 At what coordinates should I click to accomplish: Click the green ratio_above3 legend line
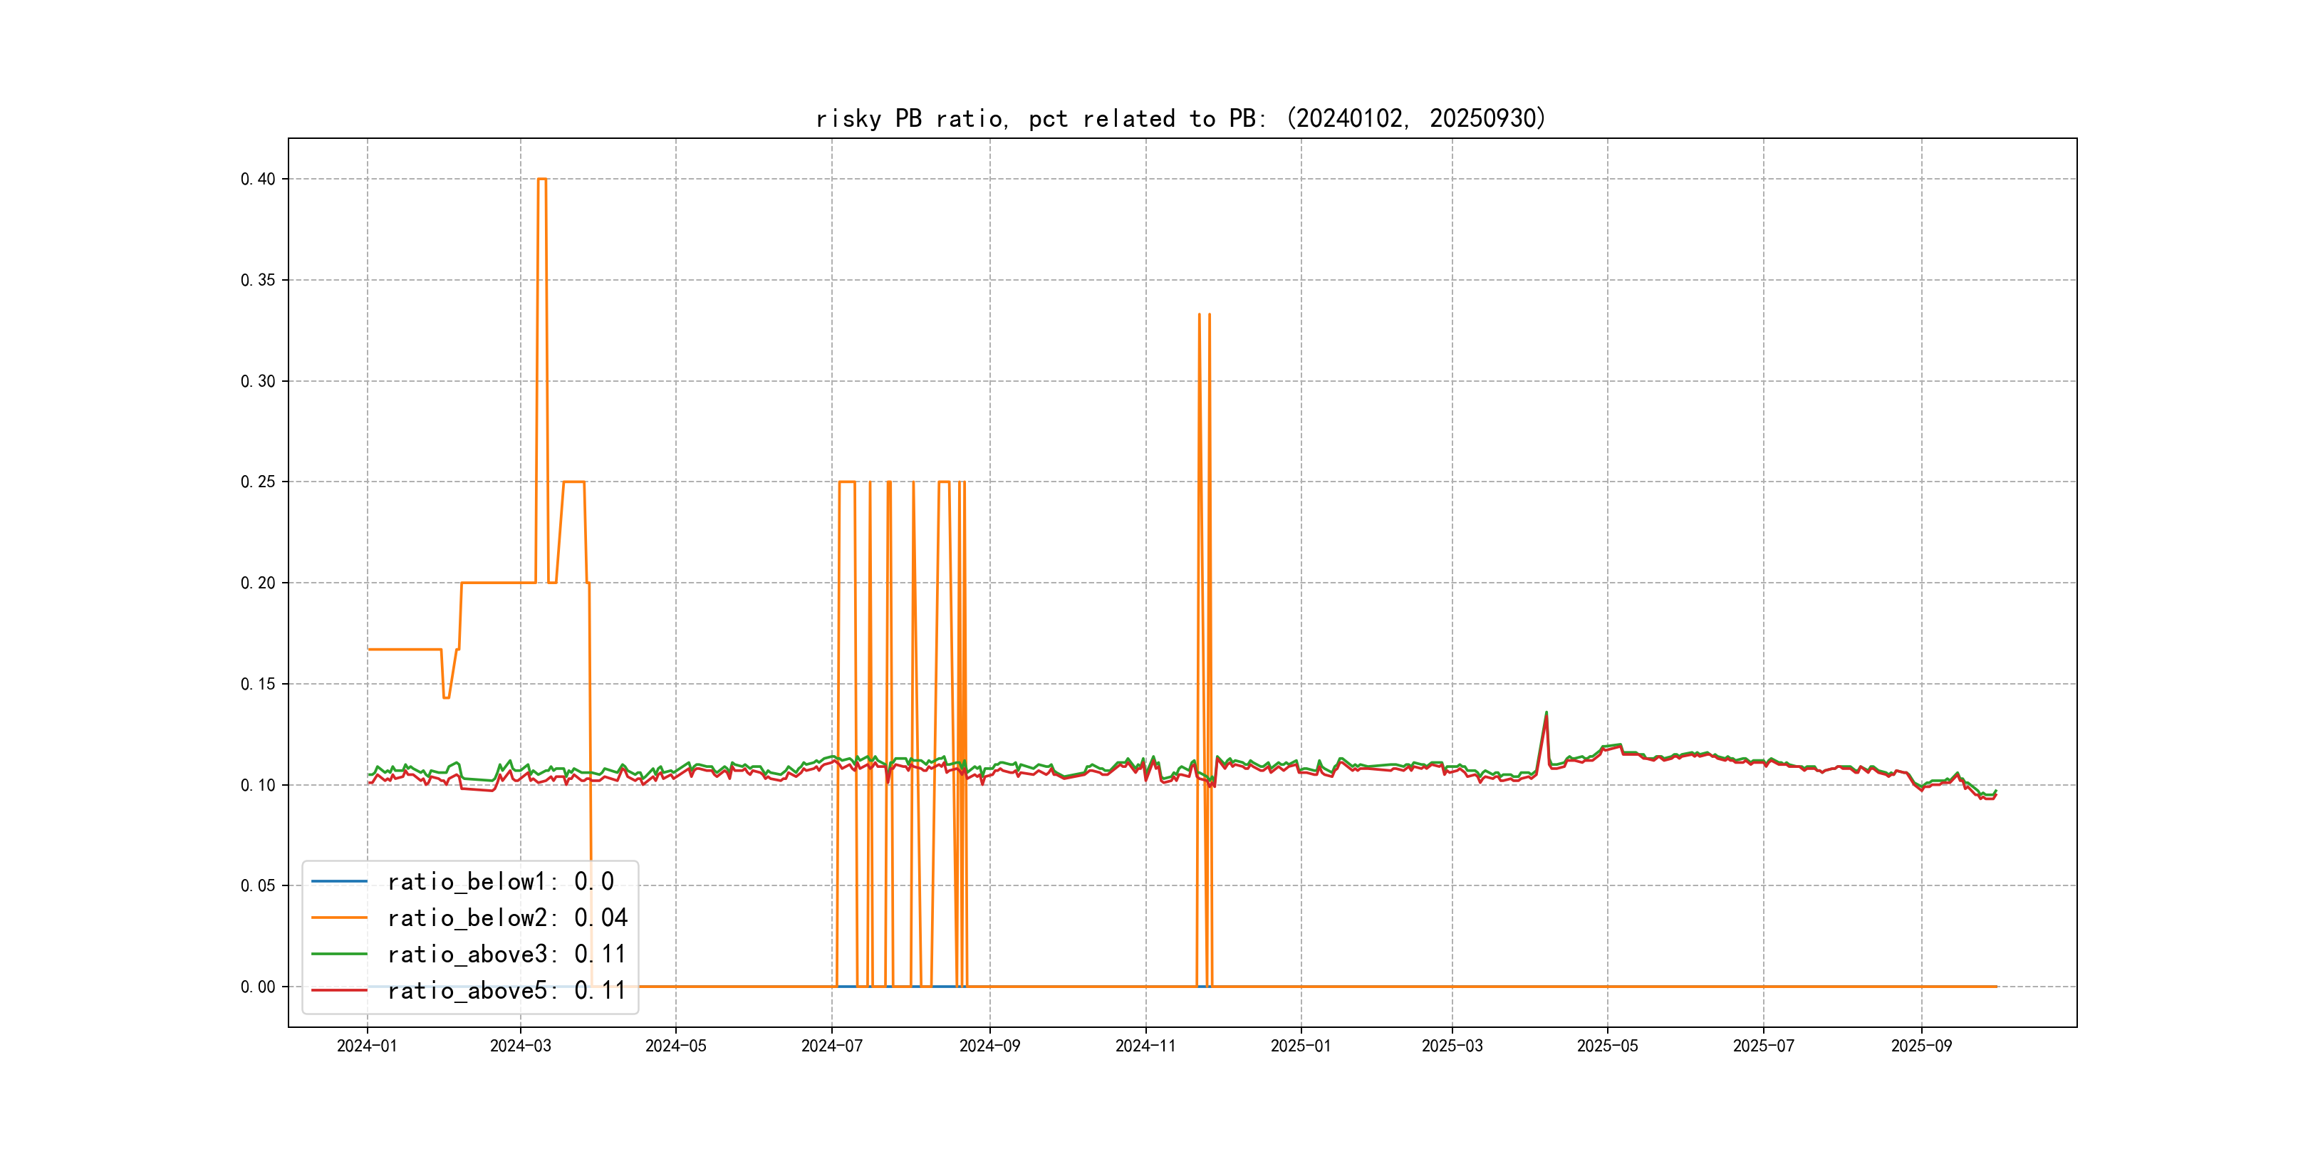[338, 955]
